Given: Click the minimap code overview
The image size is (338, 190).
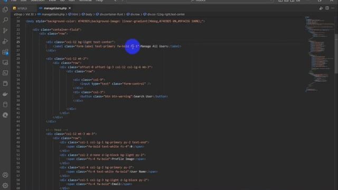Looking at the screenshot, I should (319, 54).
